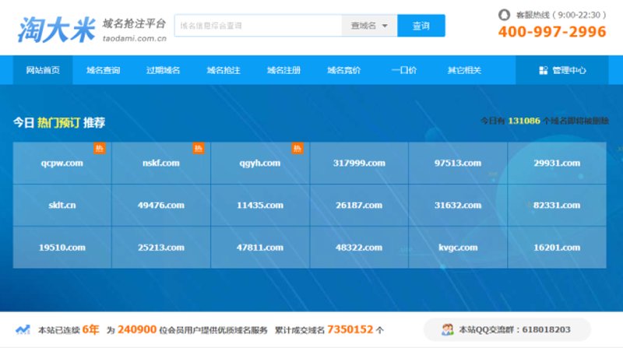This screenshot has width=623, height=348.
Task: Select domain 31632.com
Action: point(458,205)
